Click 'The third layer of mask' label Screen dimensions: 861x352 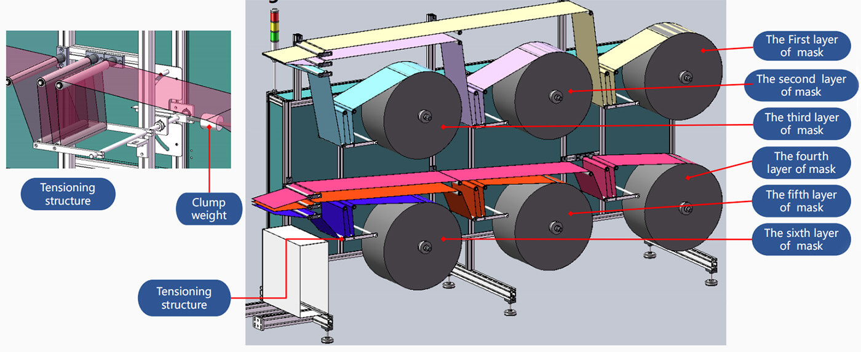(801, 123)
